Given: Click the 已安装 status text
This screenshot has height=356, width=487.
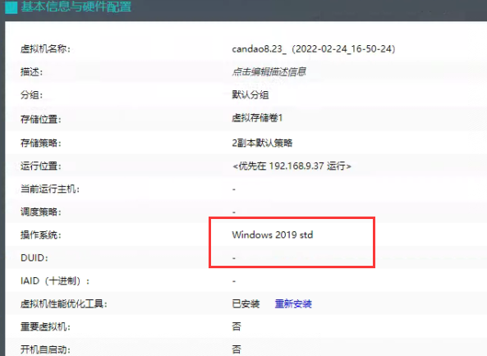Looking at the screenshot, I should (246, 304).
